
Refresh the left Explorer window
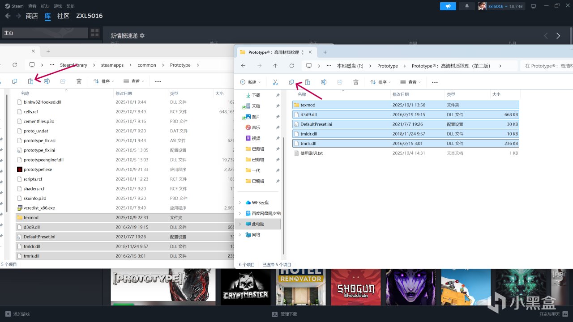pos(15,65)
